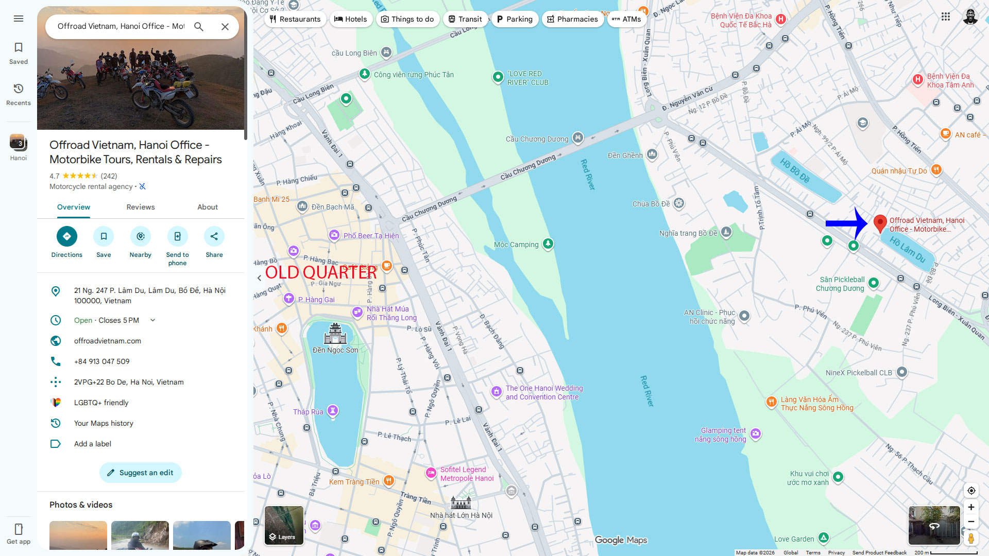Open the (242) reviews count link
989x556 pixels.
[109, 176]
